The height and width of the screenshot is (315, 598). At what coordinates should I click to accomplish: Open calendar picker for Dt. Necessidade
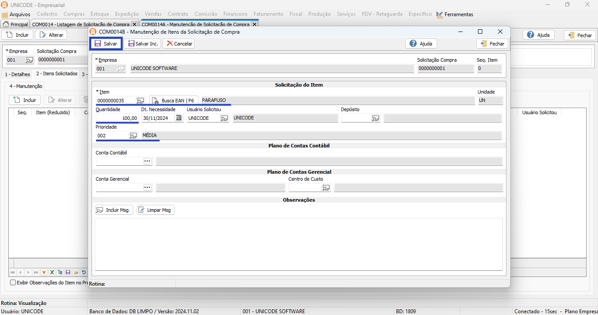click(178, 118)
